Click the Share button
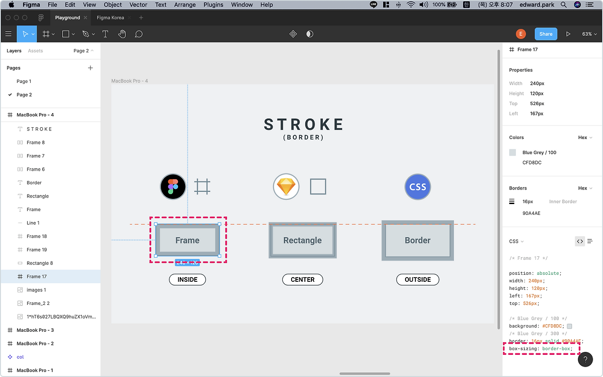Viewport: 603px width, 377px height. coord(546,34)
